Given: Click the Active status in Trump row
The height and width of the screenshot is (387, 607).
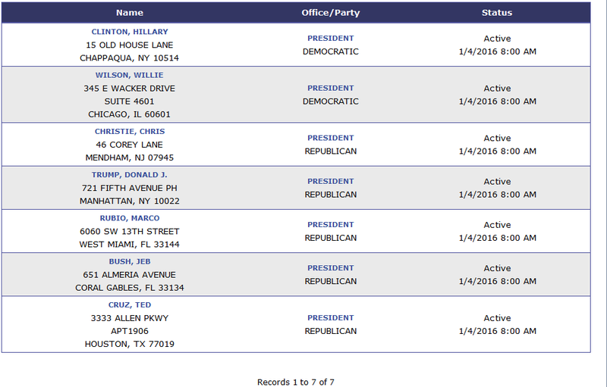Looking at the screenshot, I should [497, 182].
